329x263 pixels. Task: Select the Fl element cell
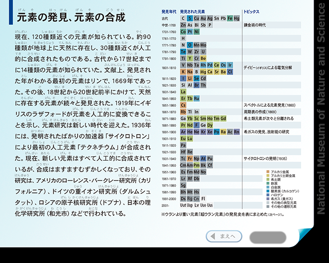click(x=203, y=199)
